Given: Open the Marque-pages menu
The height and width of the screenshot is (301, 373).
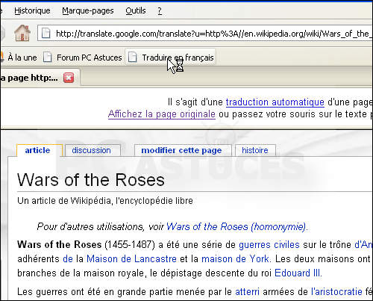Looking at the screenshot, I should click(88, 10).
